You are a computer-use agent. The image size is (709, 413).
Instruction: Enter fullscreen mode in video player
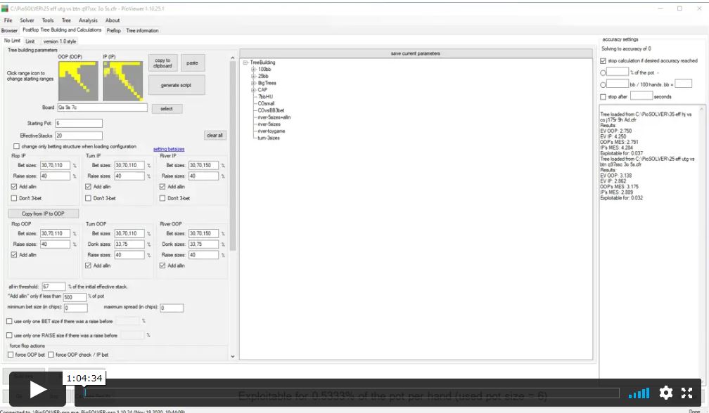[686, 393]
